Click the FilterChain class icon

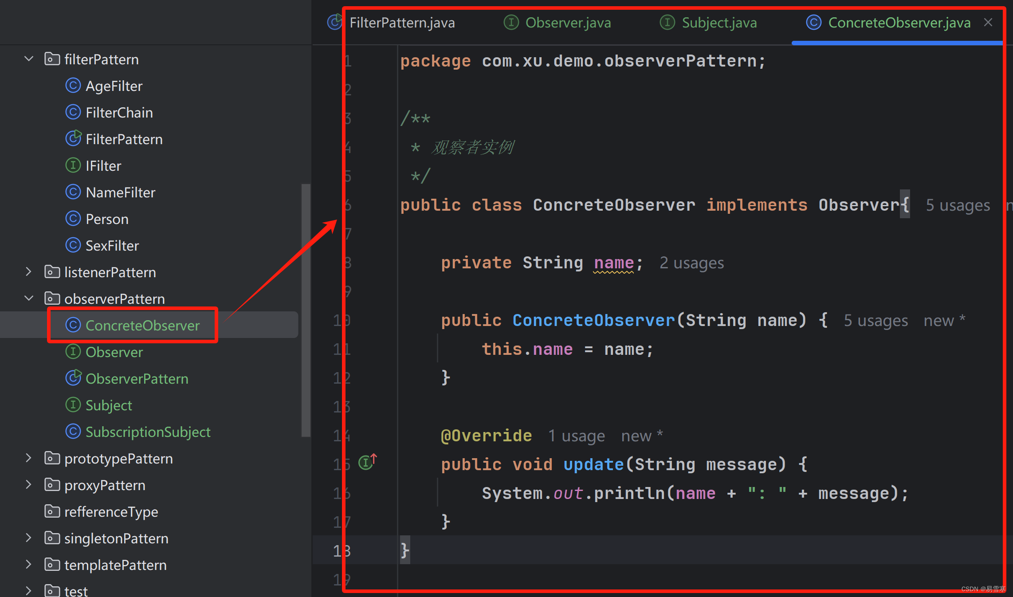click(x=73, y=112)
